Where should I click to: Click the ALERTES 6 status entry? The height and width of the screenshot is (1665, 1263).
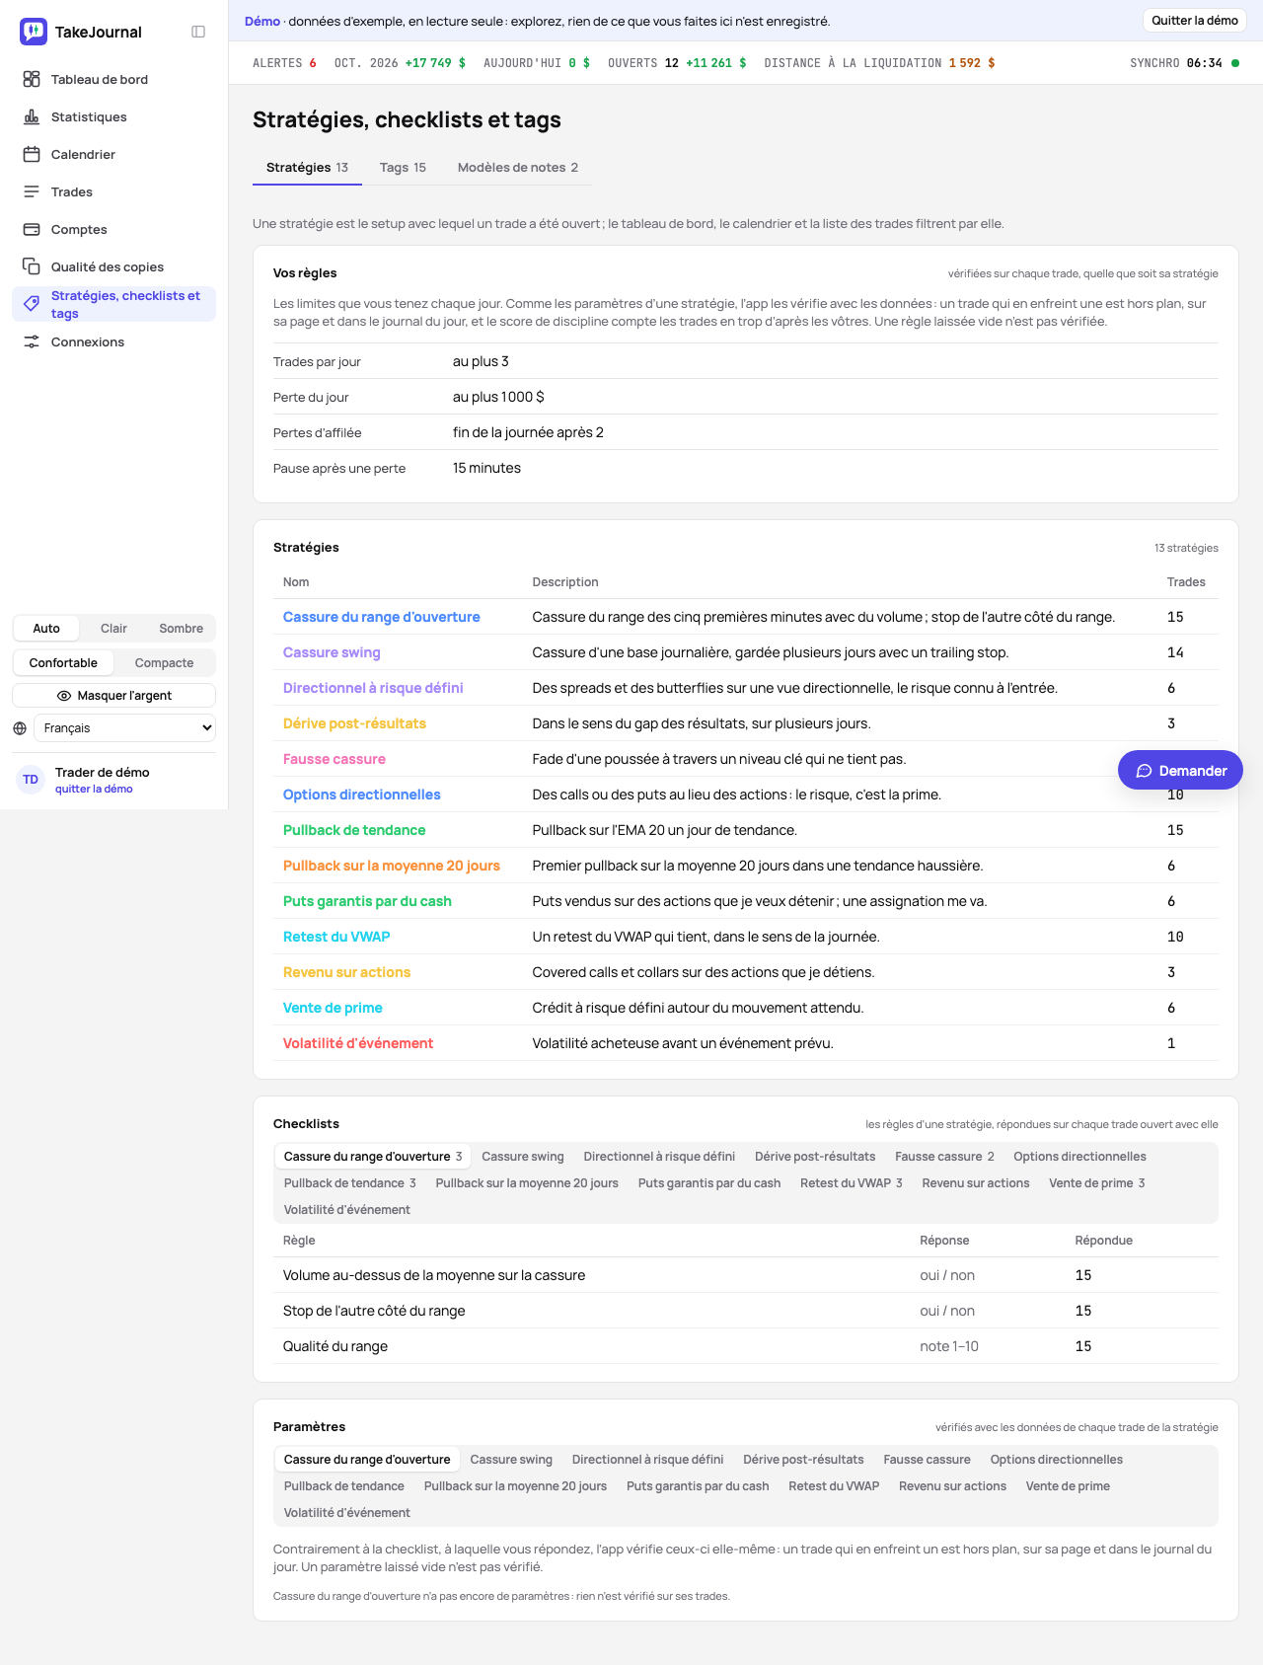(x=284, y=63)
